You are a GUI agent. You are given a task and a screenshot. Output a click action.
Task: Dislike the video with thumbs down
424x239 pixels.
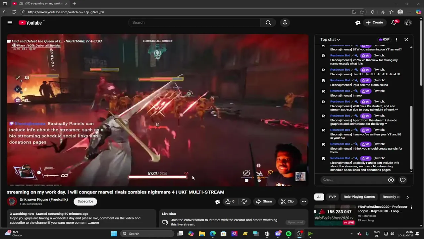[244, 201]
